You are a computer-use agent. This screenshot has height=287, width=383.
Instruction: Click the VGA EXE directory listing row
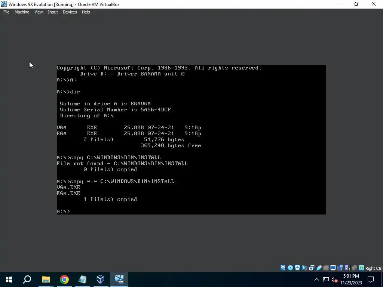(129, 128)
